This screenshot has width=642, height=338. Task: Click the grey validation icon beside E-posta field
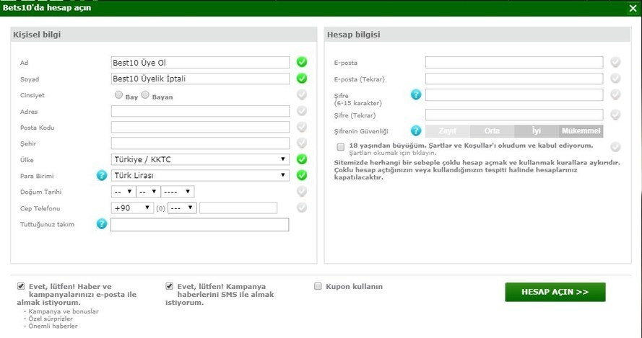tap(615, 62)
